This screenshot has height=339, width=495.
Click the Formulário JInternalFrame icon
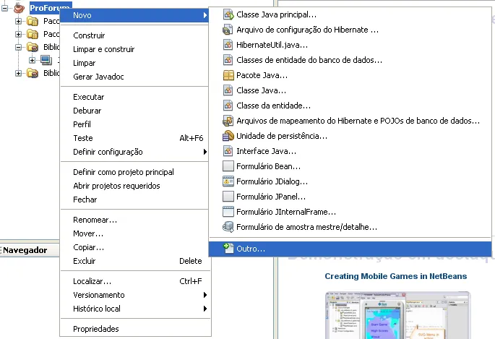pos(228,212)
